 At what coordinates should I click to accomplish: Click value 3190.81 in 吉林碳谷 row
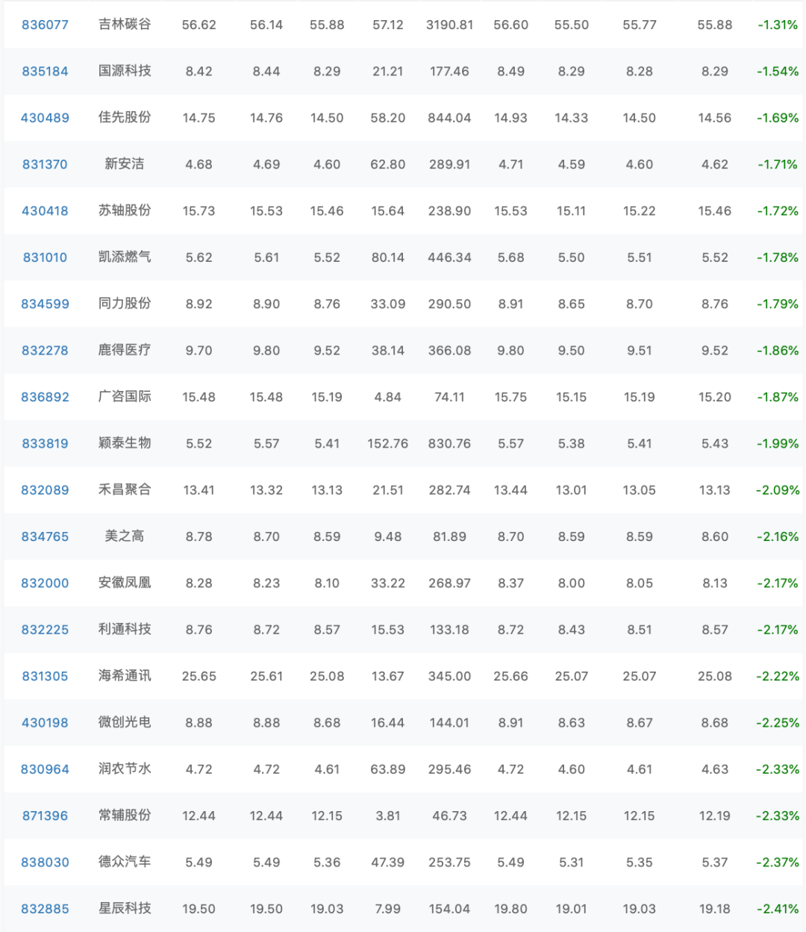(449, 25)
